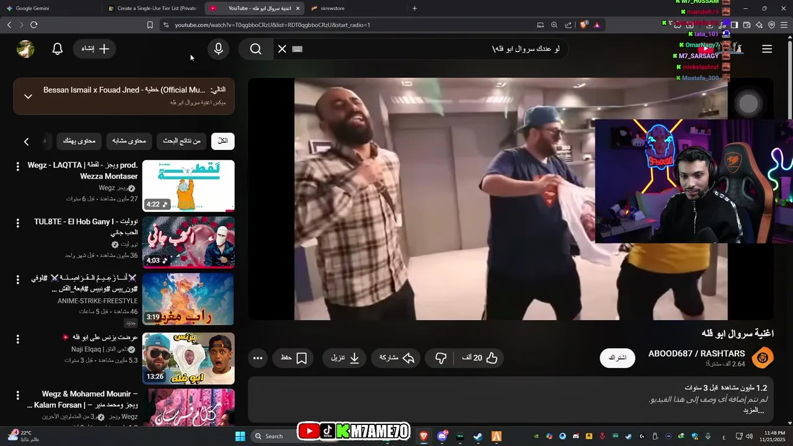793x446 pixels.
Task: Subscribe with اشتراك button
Action: [x=617, y=358]
